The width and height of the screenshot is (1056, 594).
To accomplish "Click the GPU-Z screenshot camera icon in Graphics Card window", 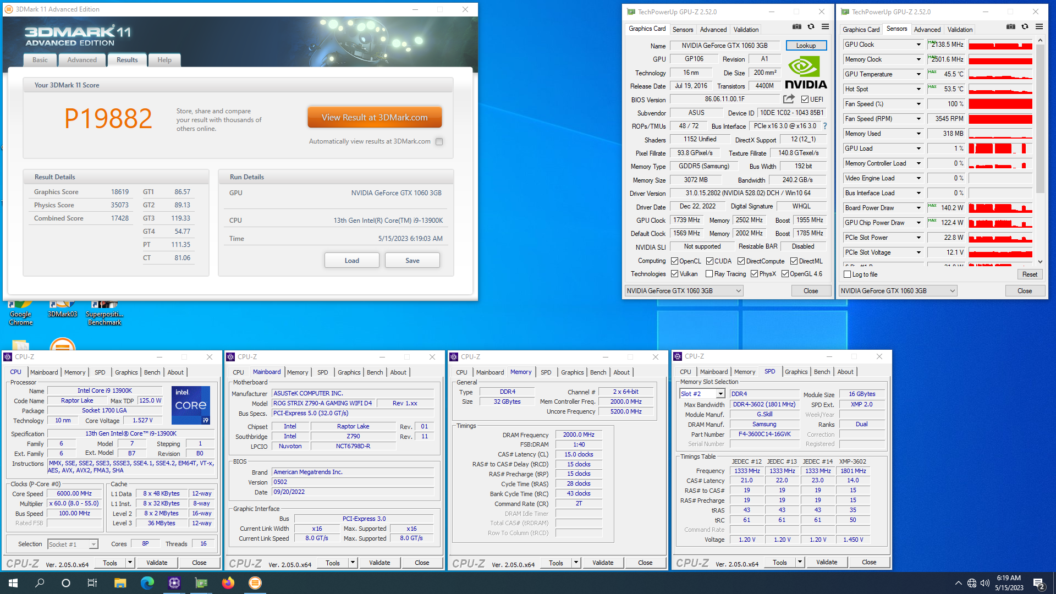I will tap(796, 26).
